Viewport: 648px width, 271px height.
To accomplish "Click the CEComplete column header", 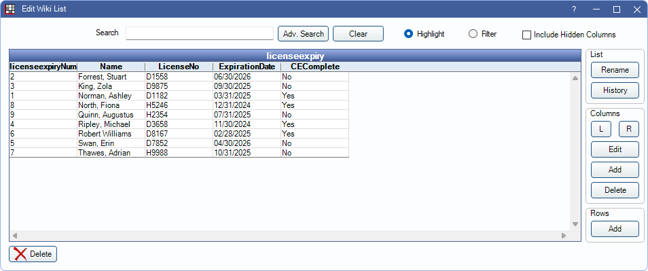I will pos(315,67).
